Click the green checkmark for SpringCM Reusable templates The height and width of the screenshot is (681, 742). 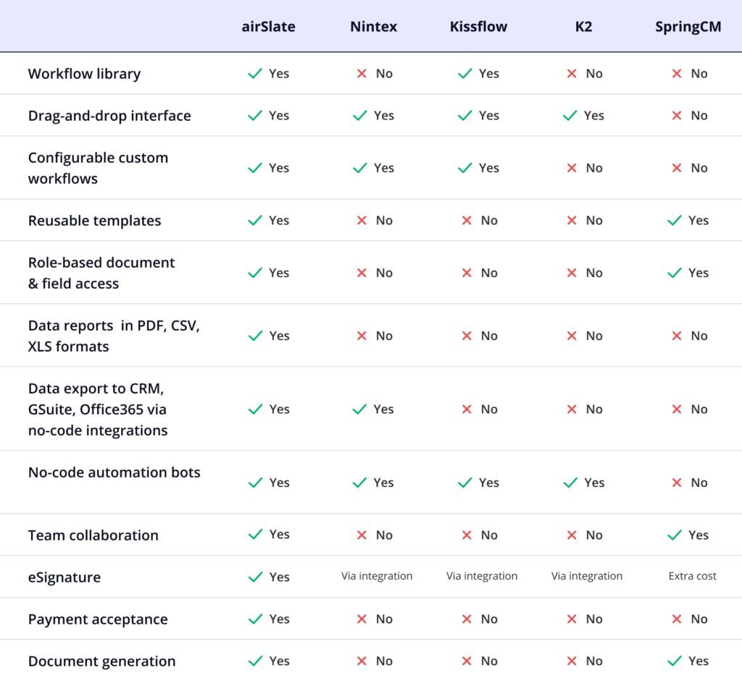(675, 221)
